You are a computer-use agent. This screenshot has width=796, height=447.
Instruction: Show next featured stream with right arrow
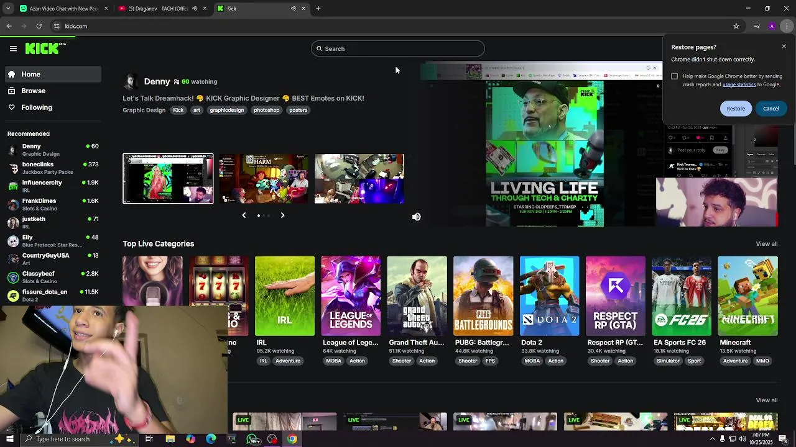[x=282, y=215]
